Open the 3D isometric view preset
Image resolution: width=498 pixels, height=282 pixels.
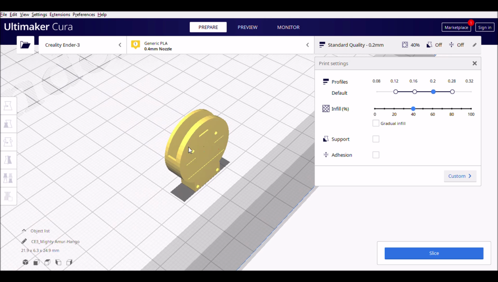pos(25,262)
